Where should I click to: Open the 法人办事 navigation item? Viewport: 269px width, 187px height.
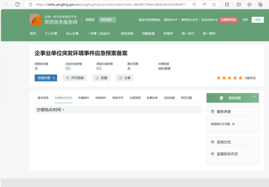72,33
